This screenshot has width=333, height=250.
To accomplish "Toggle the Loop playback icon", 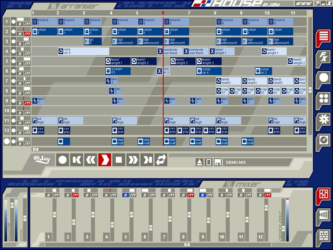I will [161, 160].
